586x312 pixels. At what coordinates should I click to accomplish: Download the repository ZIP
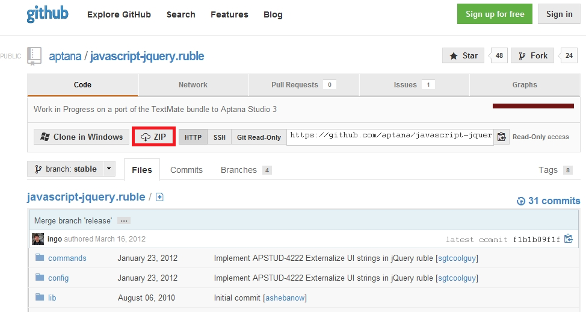153,137
